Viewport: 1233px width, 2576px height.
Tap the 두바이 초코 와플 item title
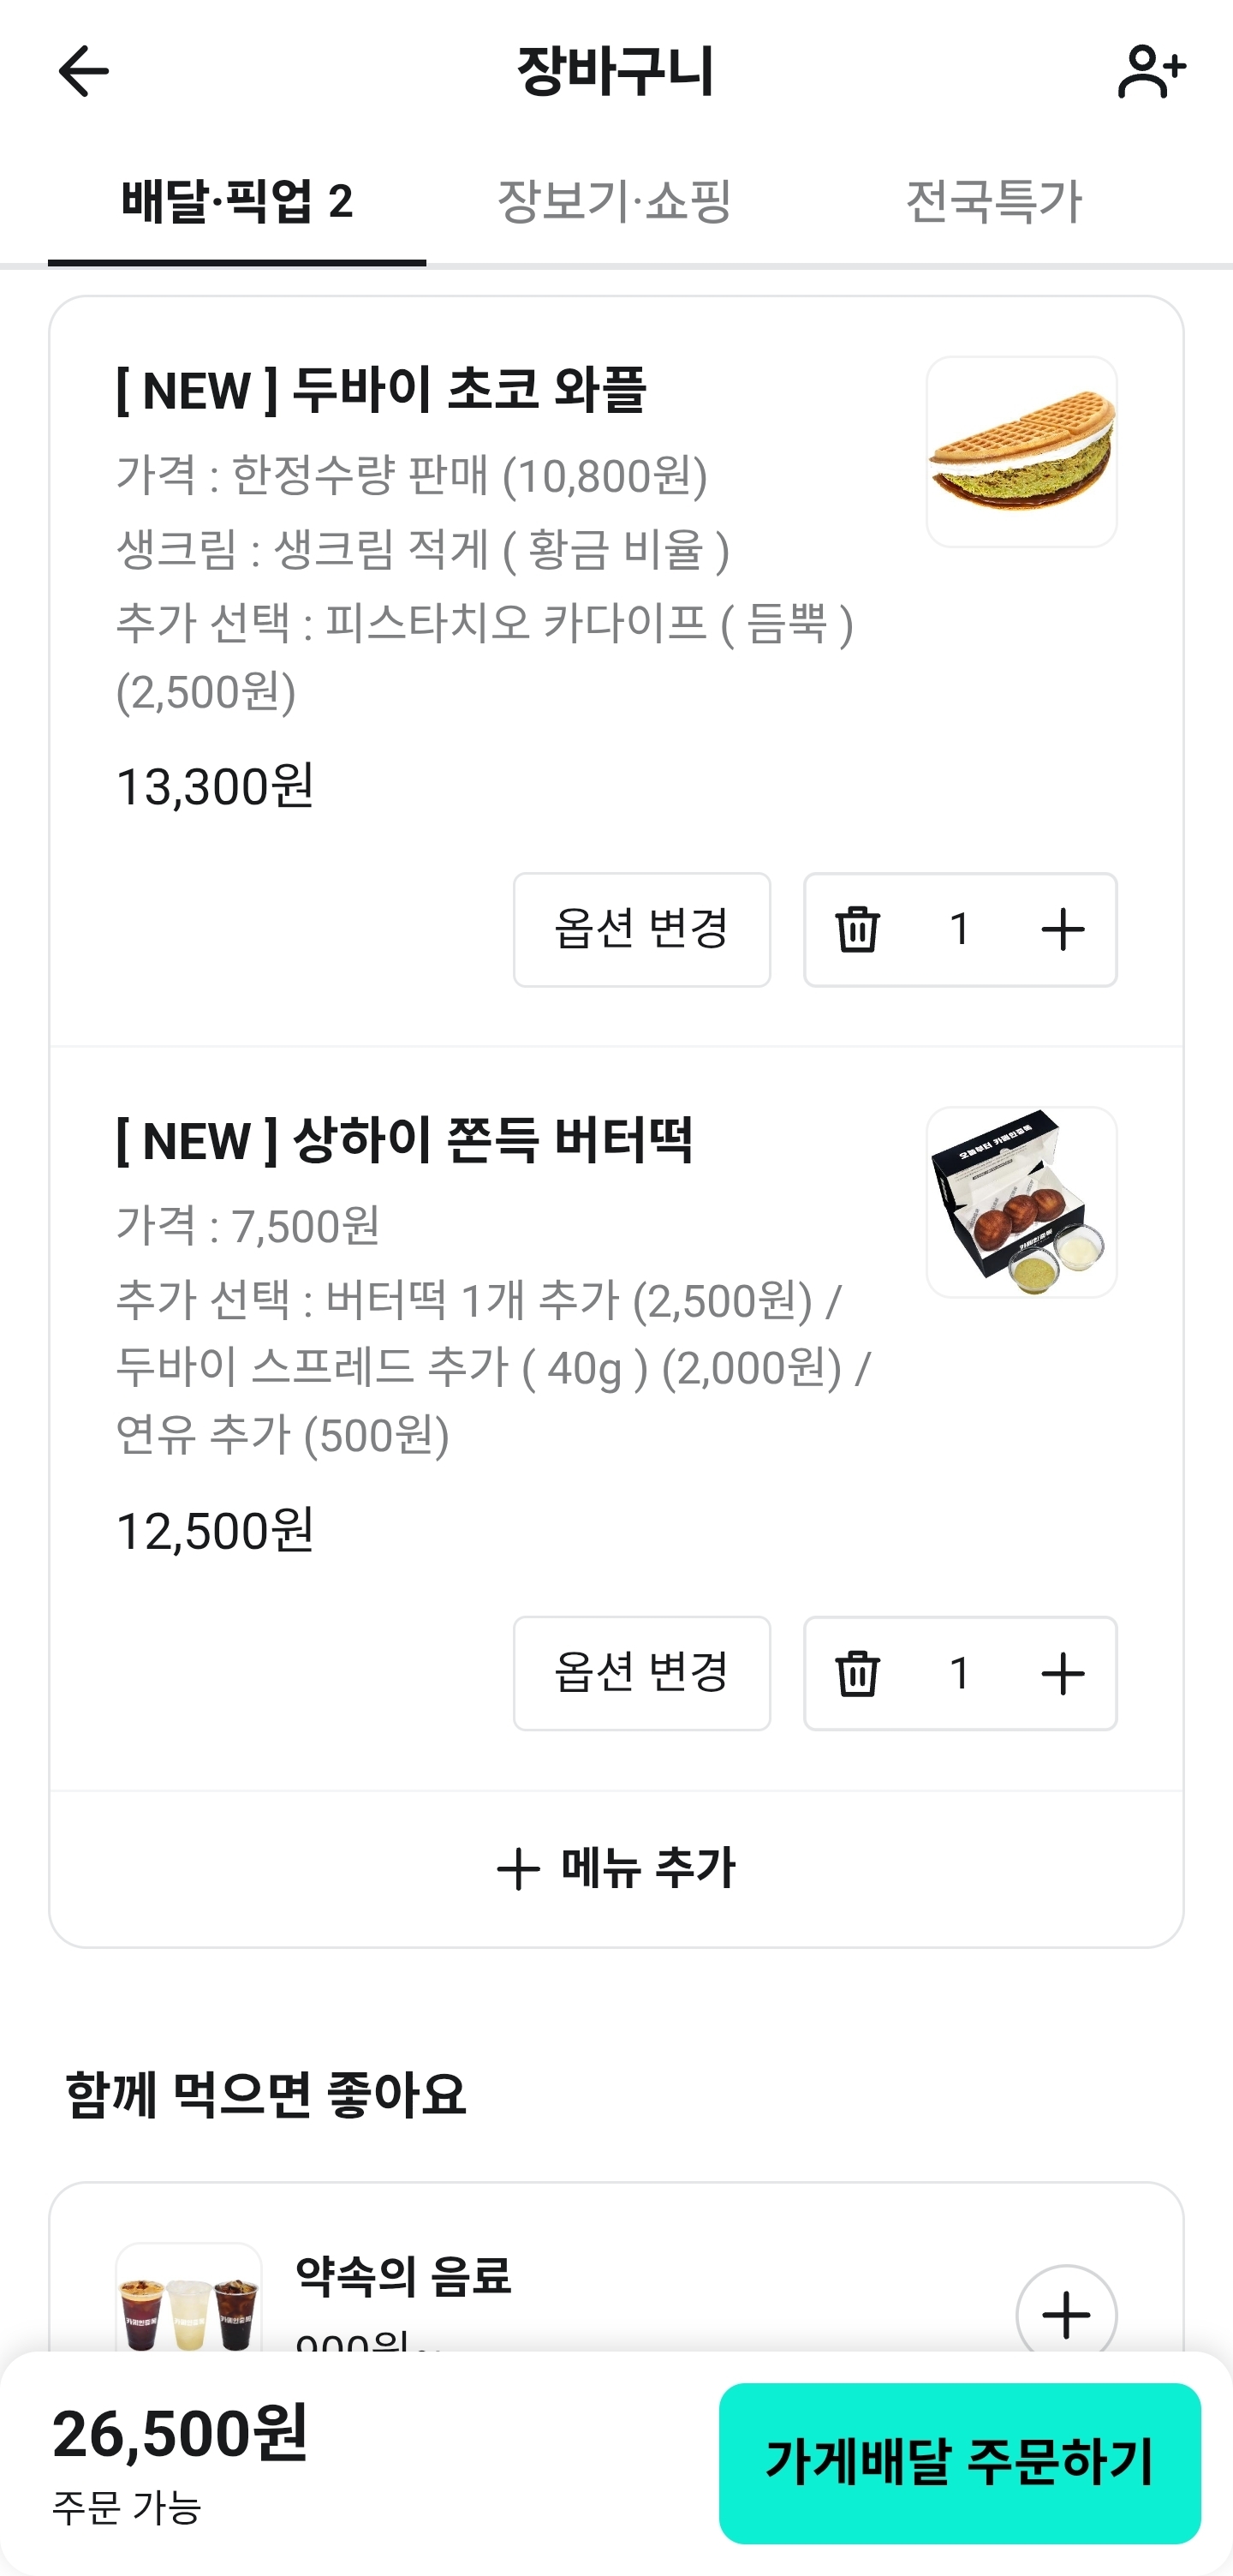click(x=382, y=390)
